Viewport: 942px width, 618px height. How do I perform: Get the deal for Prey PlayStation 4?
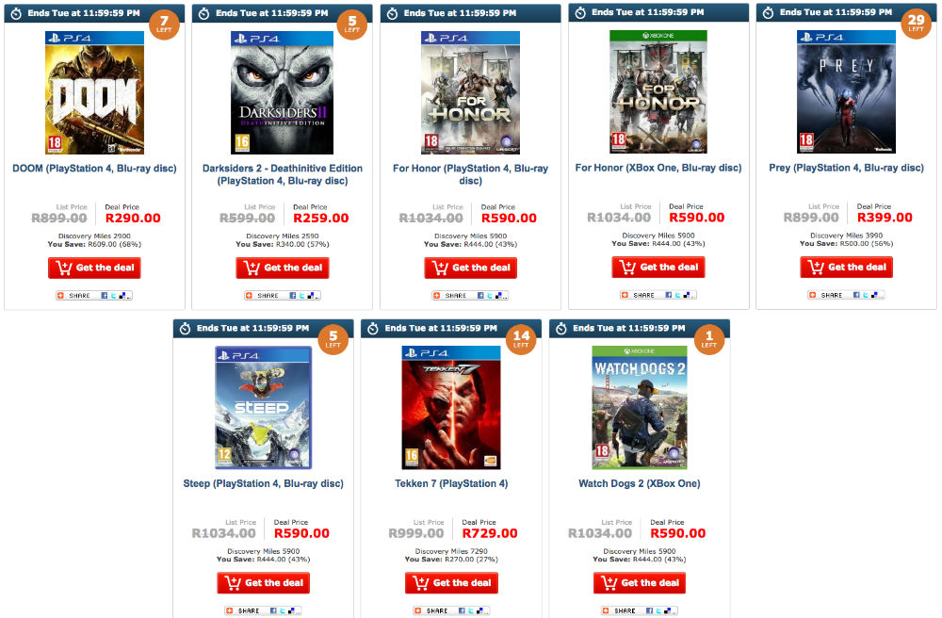(847, 268)
